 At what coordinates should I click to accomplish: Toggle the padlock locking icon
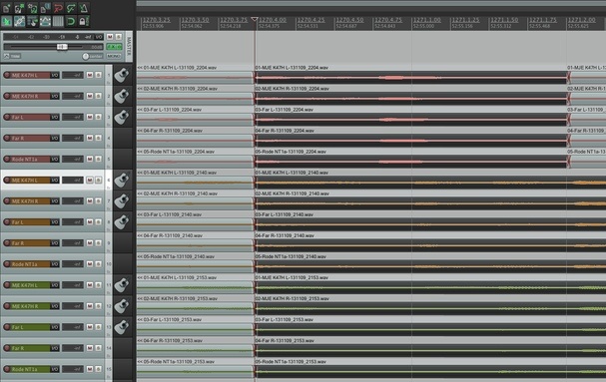click(84, 21)
